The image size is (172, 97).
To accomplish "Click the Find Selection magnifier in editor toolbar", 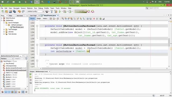I will click(x=63, y=19).
